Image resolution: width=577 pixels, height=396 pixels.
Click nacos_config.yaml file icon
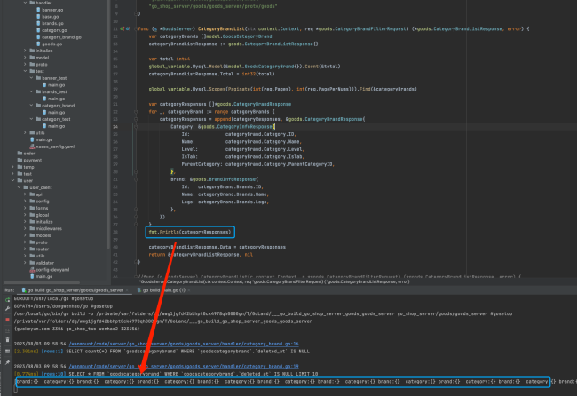tap(32, 147)
